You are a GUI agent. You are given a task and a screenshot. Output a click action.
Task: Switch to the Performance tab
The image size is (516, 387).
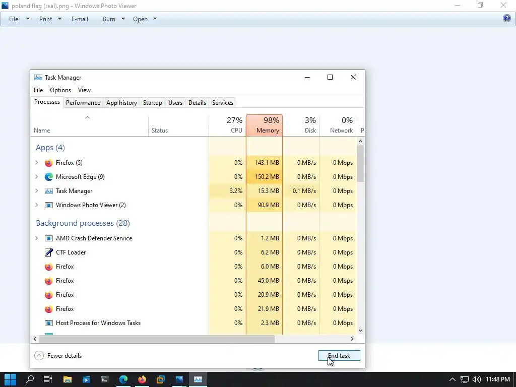click(x=83, y=103)
